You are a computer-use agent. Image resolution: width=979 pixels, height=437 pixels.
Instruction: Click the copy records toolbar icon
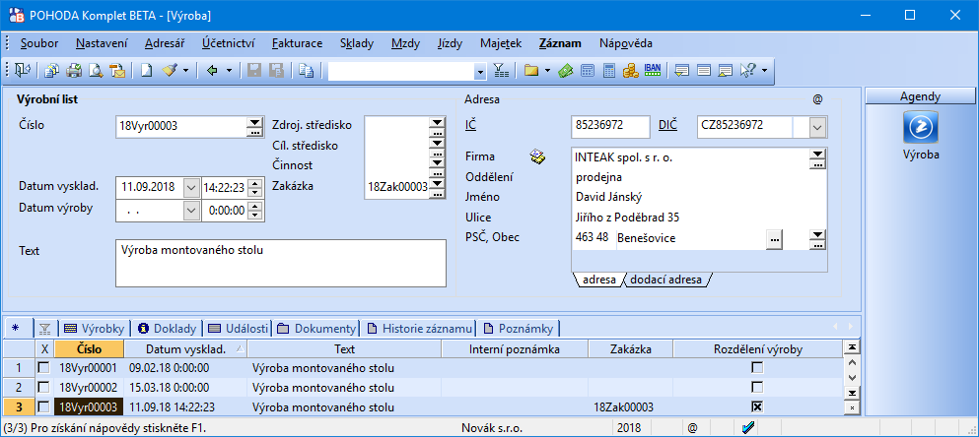coord(52,71)
